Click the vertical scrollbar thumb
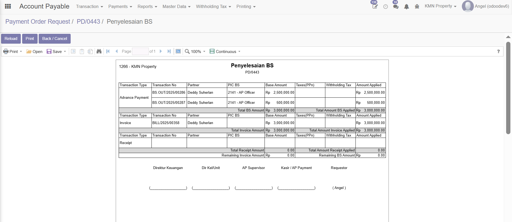This screenshot has width=512, height=222. pos(508,88)
